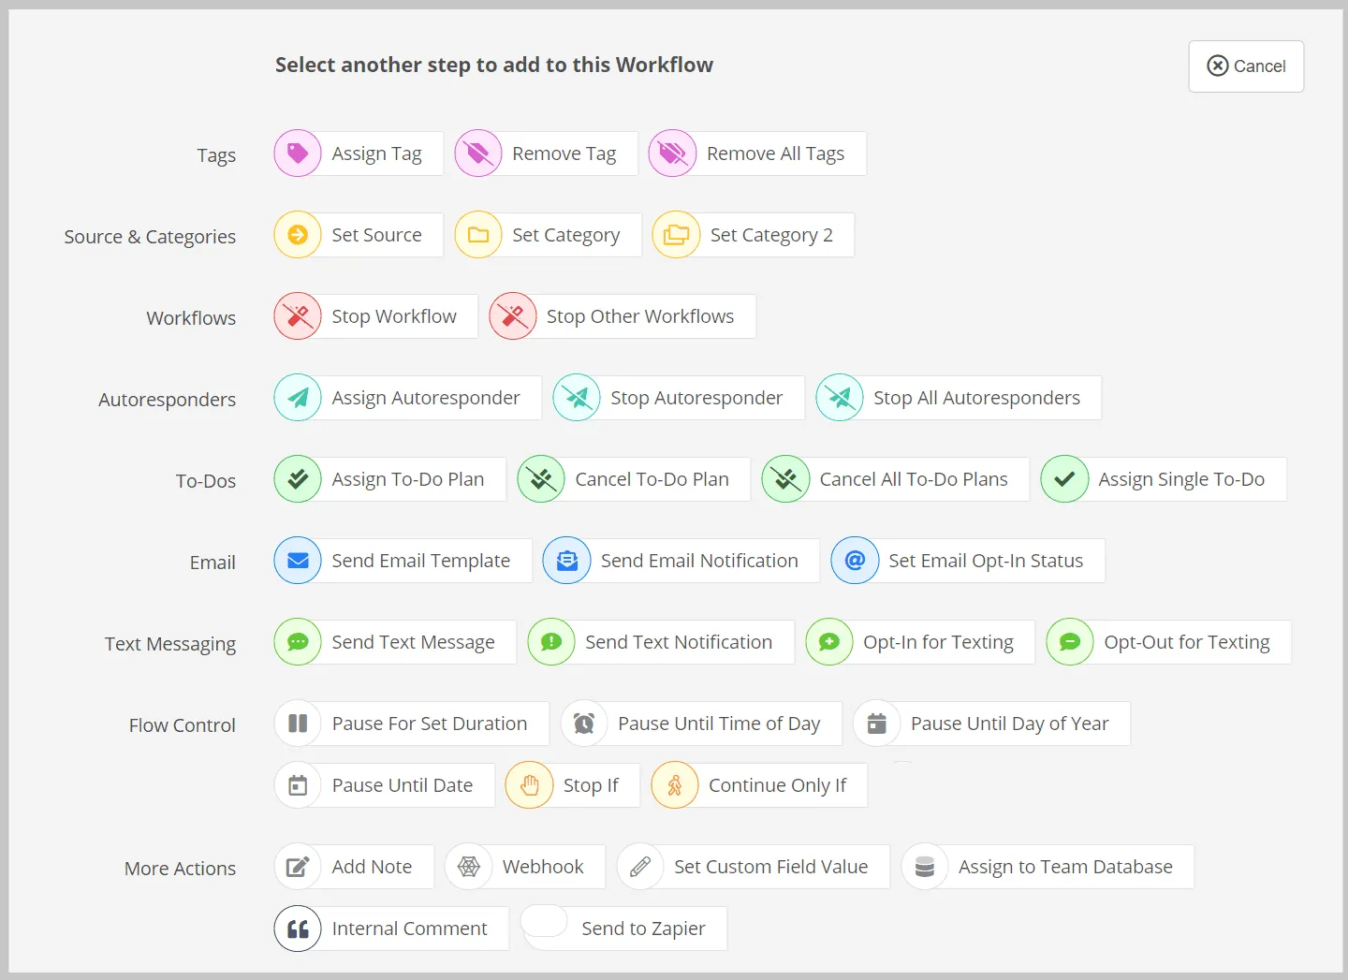Choose Pause Until Time of Day
The image size is (1348, 980).
click(701, 724)
